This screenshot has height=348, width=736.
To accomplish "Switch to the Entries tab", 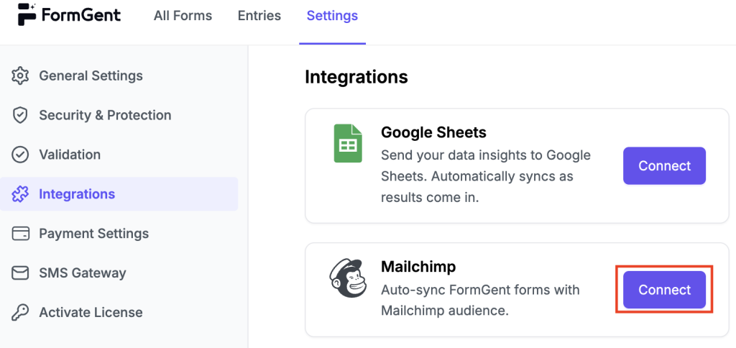I will pyautogui.click(x=259, y=16).
